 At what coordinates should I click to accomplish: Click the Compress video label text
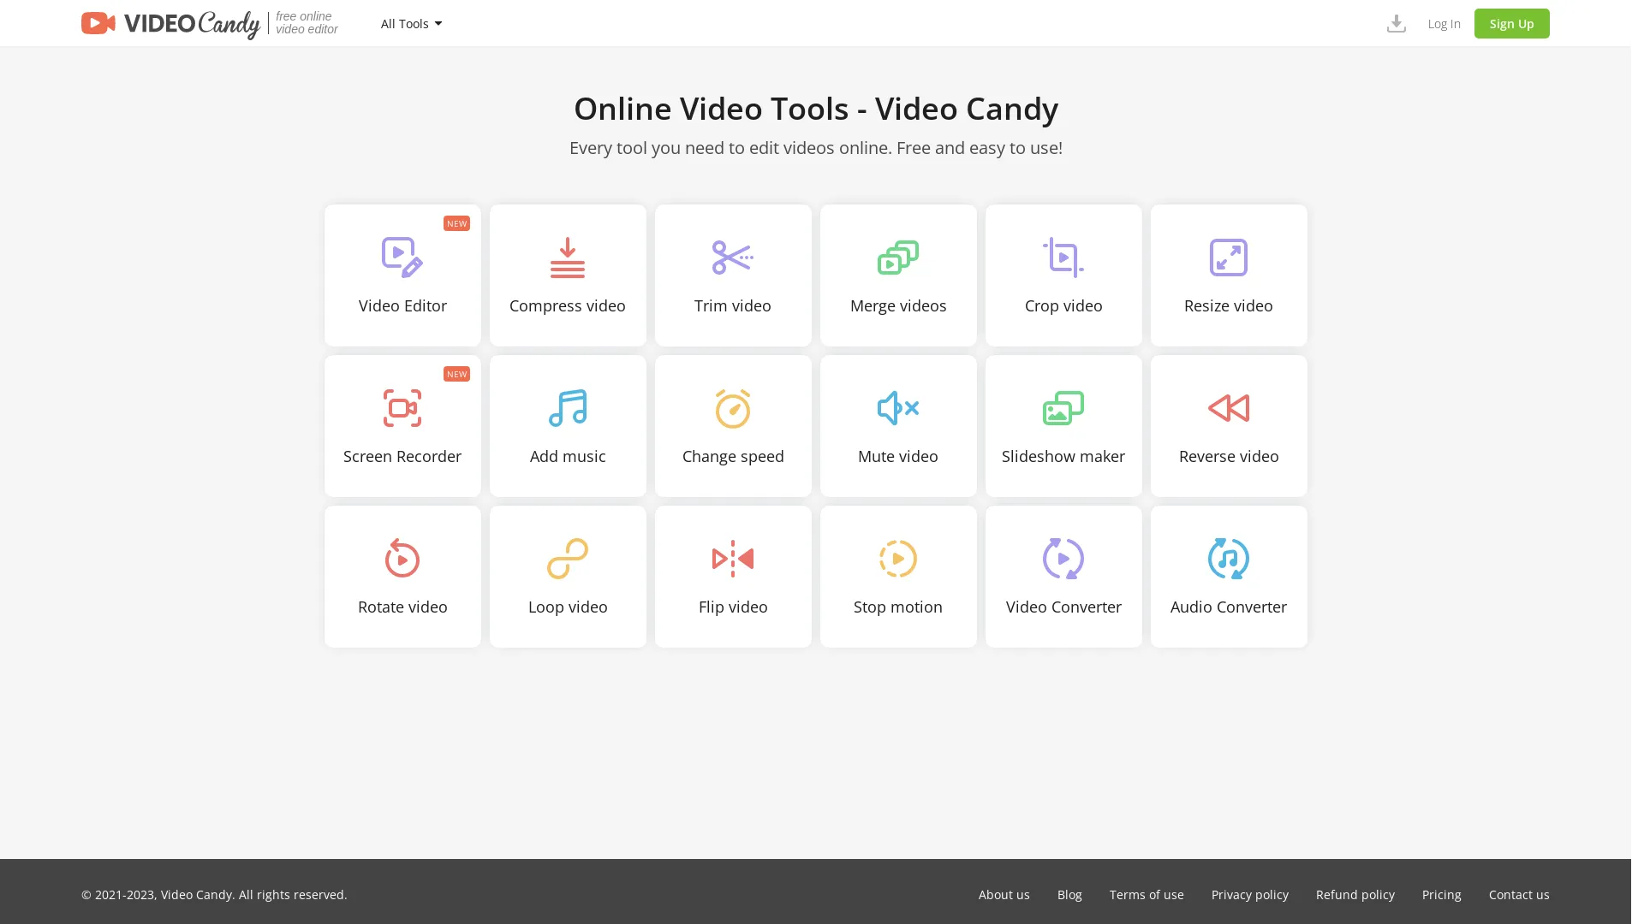(568, 305)
